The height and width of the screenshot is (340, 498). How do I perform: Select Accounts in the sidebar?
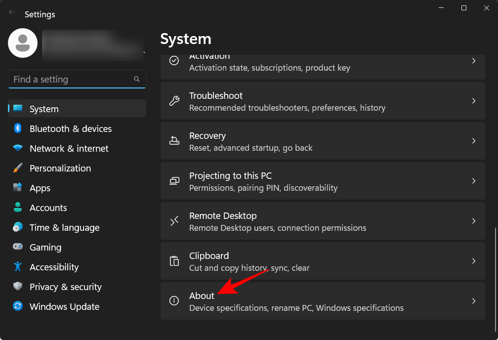point(48,208)
